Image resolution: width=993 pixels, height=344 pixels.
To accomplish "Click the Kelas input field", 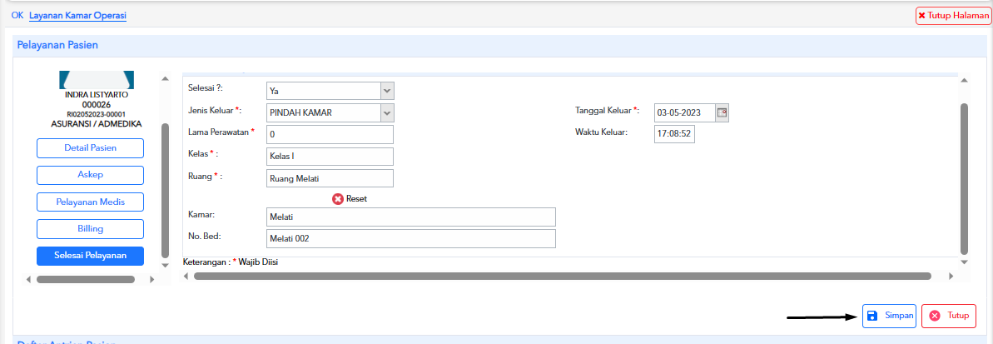I will (329, 156).
